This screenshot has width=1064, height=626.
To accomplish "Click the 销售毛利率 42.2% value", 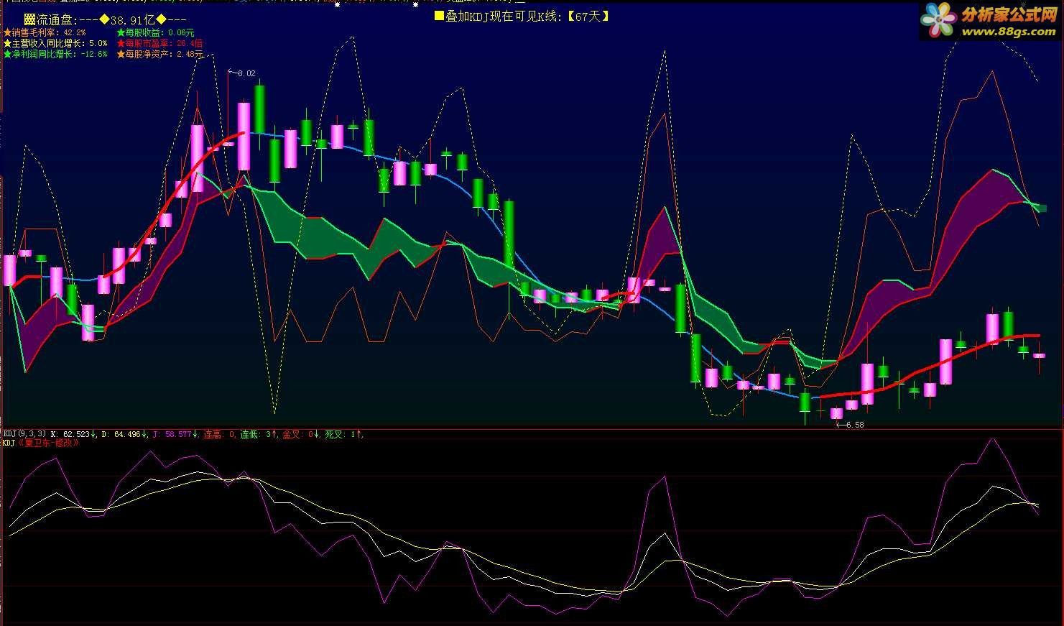I will click(x=45, y=32).
